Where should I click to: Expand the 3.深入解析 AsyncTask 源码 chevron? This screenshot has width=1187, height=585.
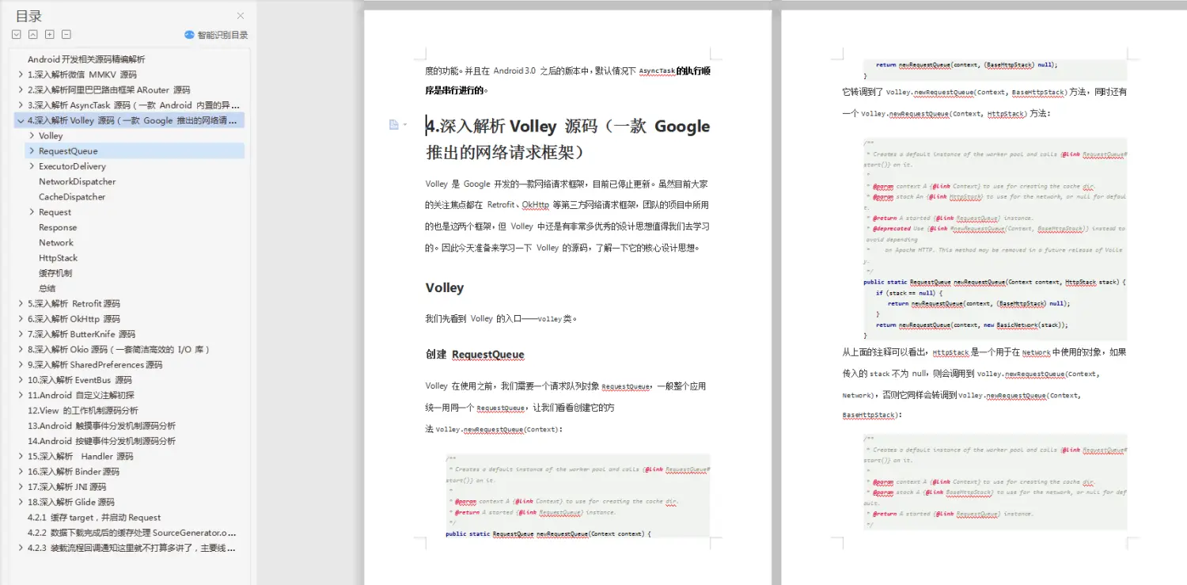pos(21,104)
